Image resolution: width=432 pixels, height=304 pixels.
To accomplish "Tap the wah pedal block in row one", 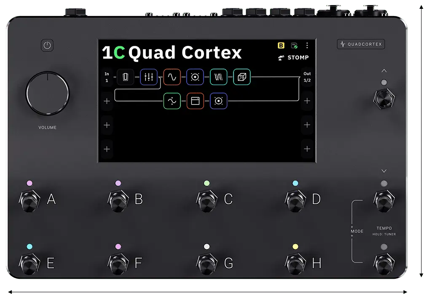I will (125, 77).
